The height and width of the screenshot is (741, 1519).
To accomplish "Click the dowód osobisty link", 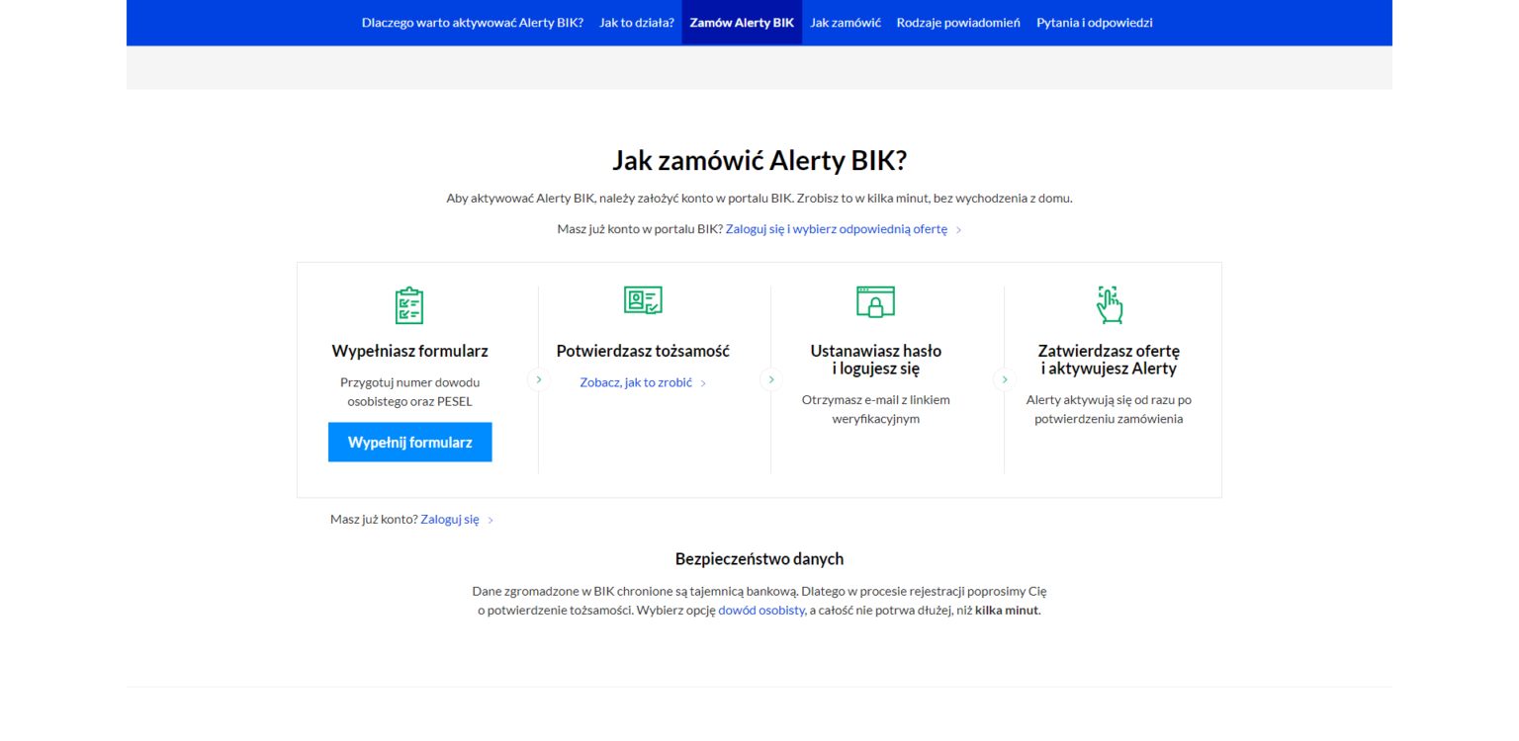I will 761,610.
